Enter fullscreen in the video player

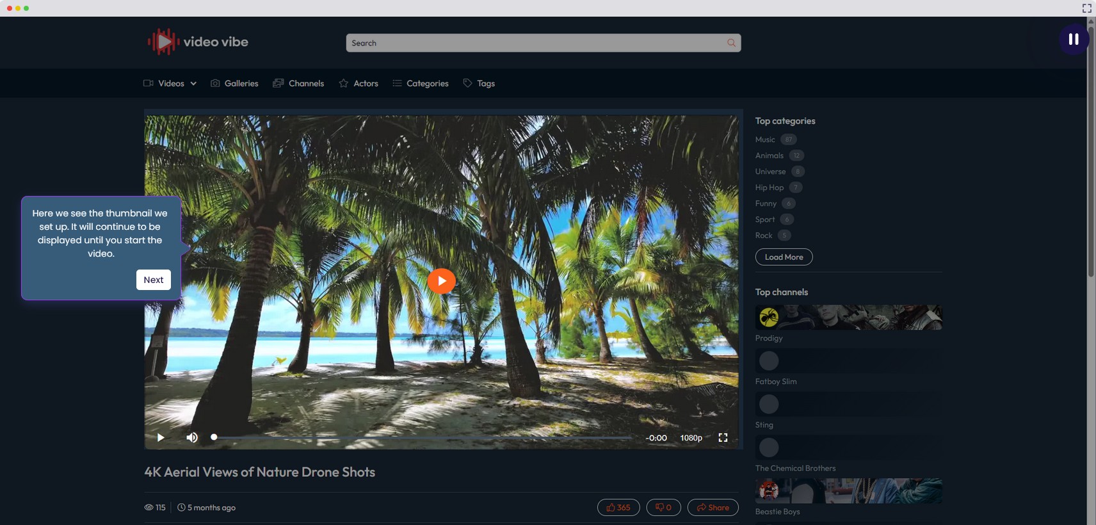pos(723,438)
